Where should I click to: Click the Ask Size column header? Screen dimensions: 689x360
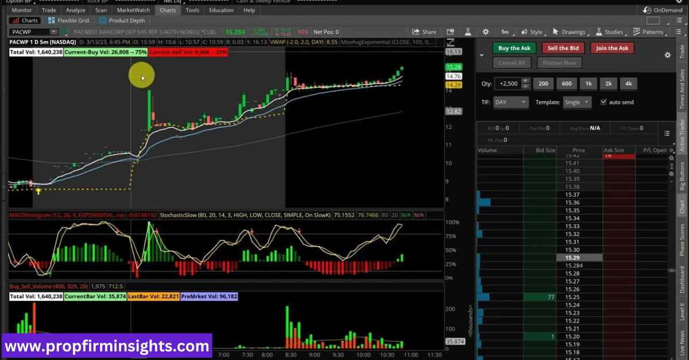619,150
